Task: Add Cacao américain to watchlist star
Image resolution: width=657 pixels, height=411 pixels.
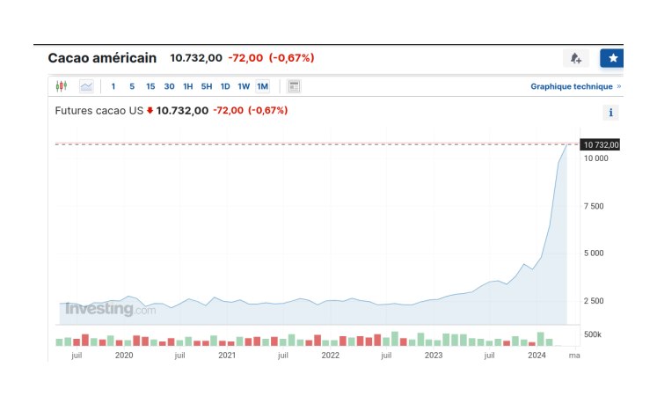Action: 613,58
